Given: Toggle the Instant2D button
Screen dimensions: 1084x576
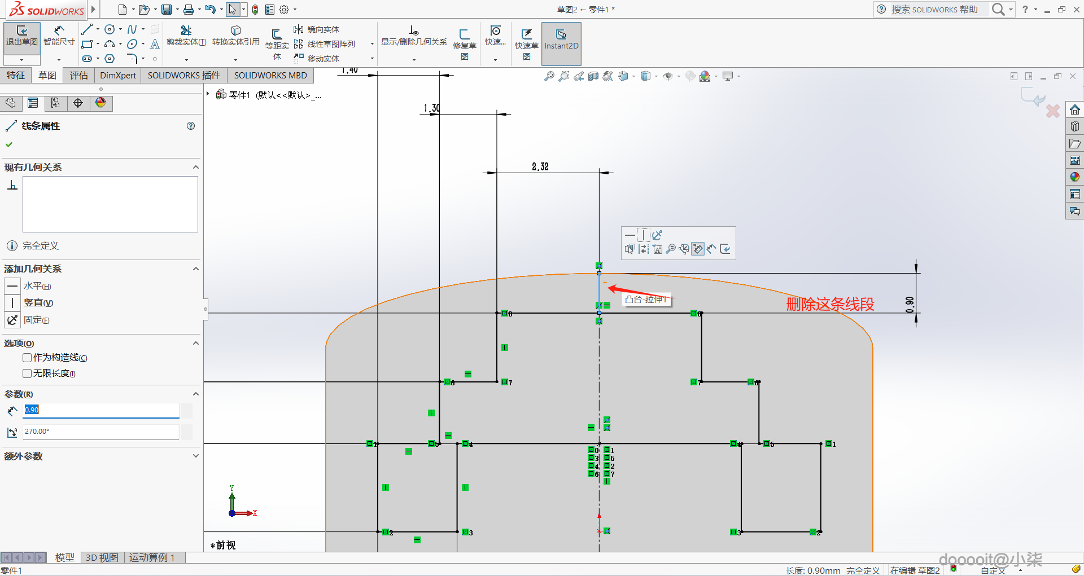Looking at the screenshot, I should tap(561, 39).
